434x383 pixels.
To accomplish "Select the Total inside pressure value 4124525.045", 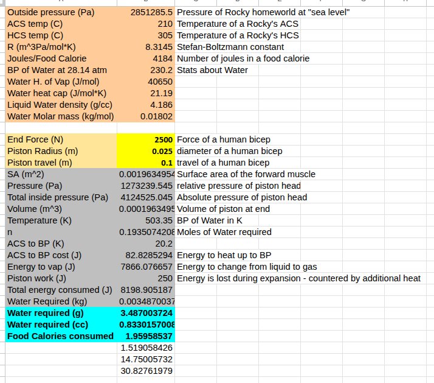I will point(146,197).
